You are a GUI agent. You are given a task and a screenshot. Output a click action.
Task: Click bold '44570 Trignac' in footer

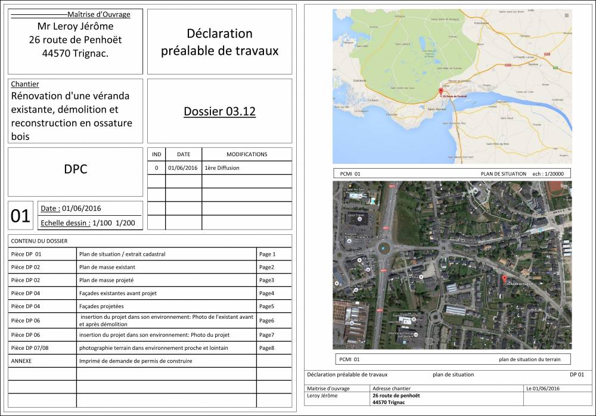(389, 402)
